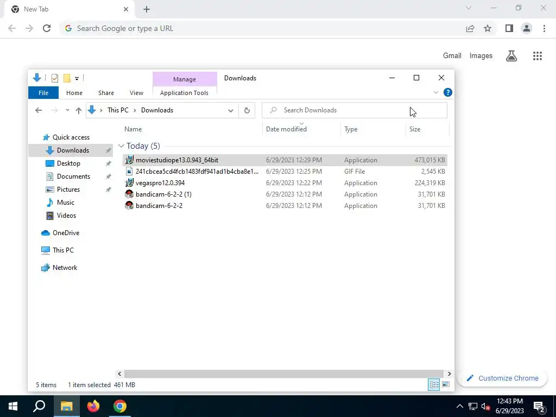
Task: Click Customize Chrome button
Action: coord(502,378)
